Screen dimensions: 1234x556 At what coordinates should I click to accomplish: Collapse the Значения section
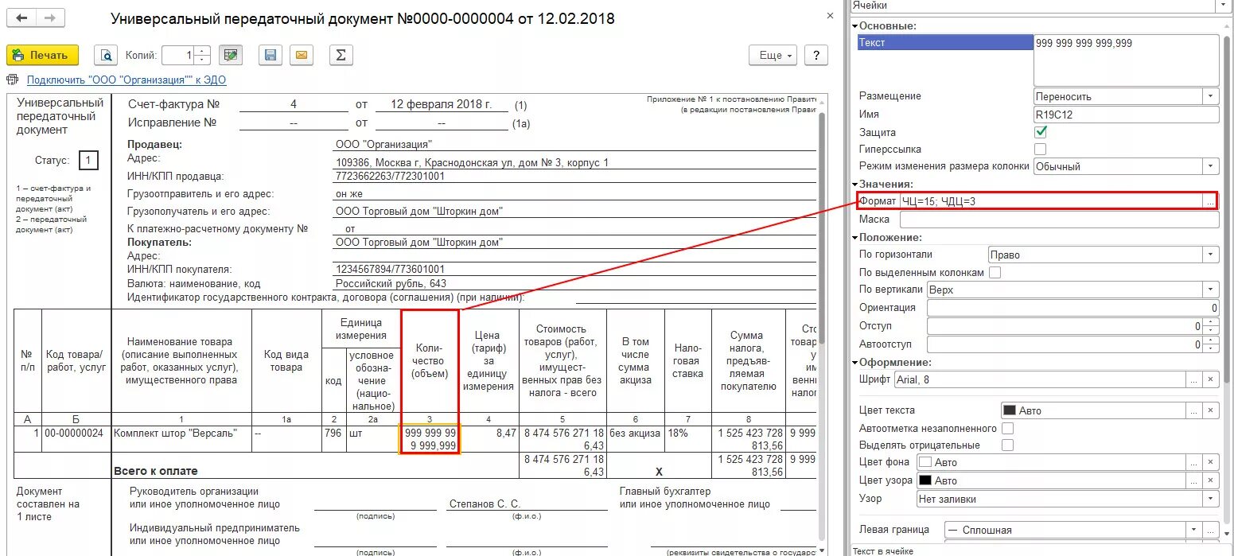(854, 185)
